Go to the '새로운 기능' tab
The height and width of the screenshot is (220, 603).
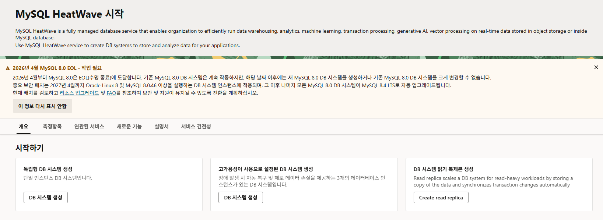[x=129, y=126]
